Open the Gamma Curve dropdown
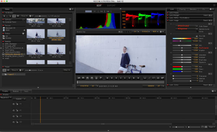This screenshot has width=217, height=132. tap(187, 29)
